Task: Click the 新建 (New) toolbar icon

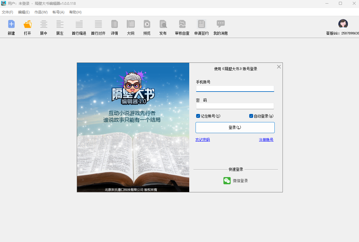Action: point(11,24)
